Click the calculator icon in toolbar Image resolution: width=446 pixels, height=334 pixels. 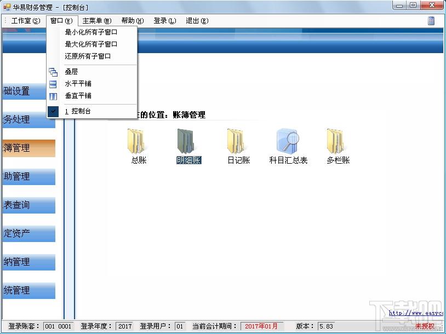tap(431, 20)
